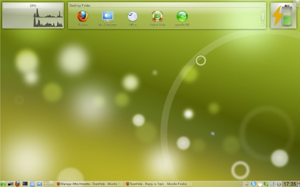Click the small icon on the desktop

213,134
